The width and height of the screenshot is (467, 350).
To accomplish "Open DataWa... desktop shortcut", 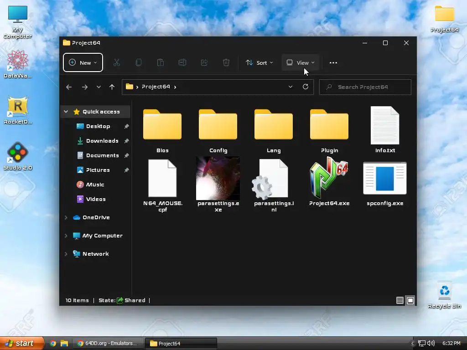I will point(18,64).
